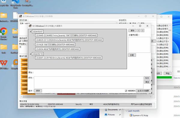Click inside the 关键字匹配 text box

(139, 45)
